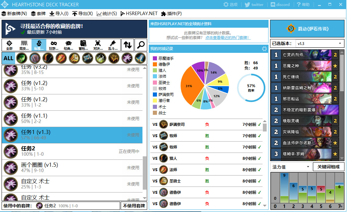This screenshot has height=212, width=347.
Task: Select deck 任务 (v1.1) 50% | 2-2
Action: (x=72, y=119)
